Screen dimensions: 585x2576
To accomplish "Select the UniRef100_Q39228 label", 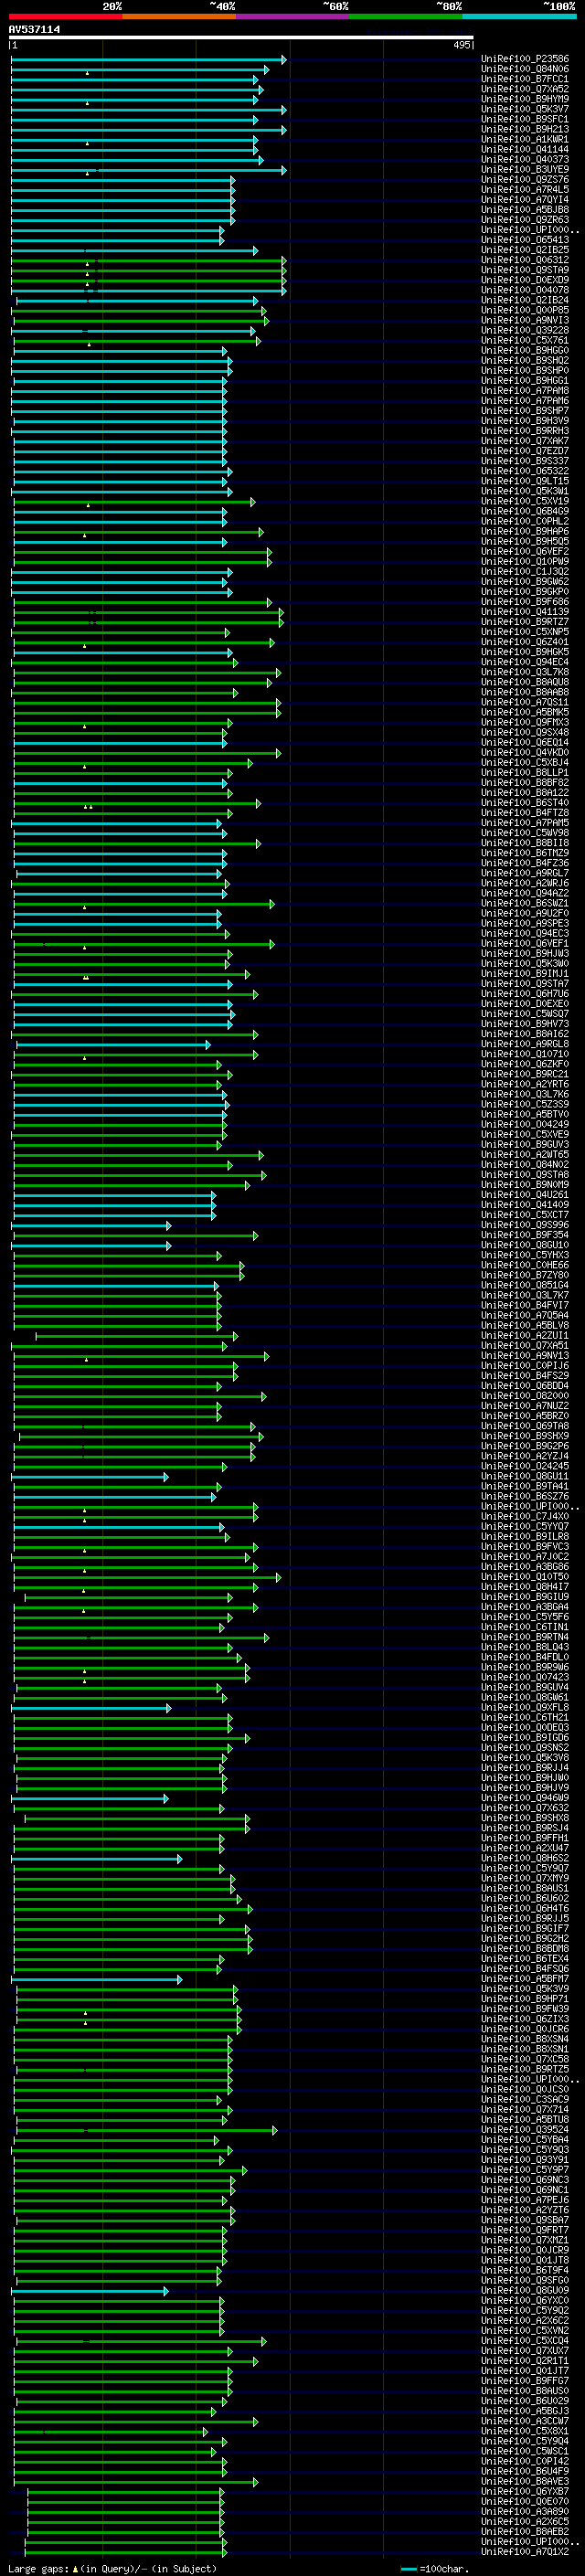I will tap(525, 330).
